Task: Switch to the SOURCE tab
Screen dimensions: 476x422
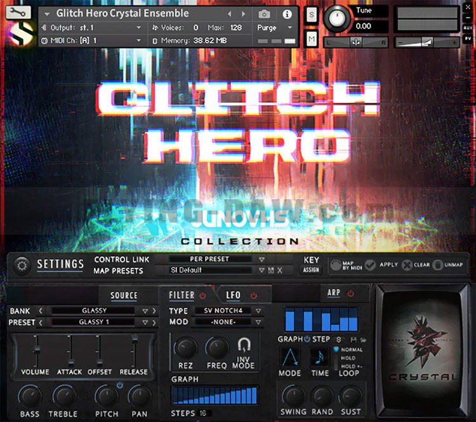Action: (124, 296)
